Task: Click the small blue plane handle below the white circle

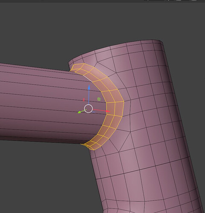Action: click(93, 112)
